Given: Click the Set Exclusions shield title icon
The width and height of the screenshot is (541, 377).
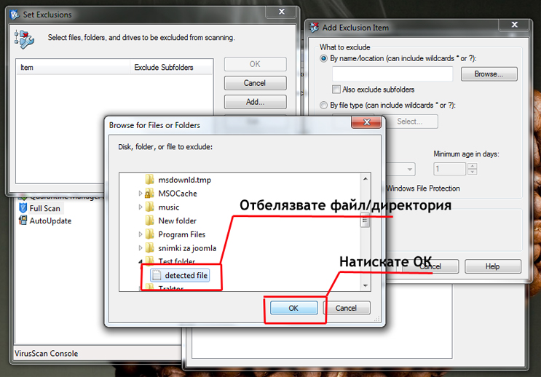Looking at the screenshot, I should 15,15.
